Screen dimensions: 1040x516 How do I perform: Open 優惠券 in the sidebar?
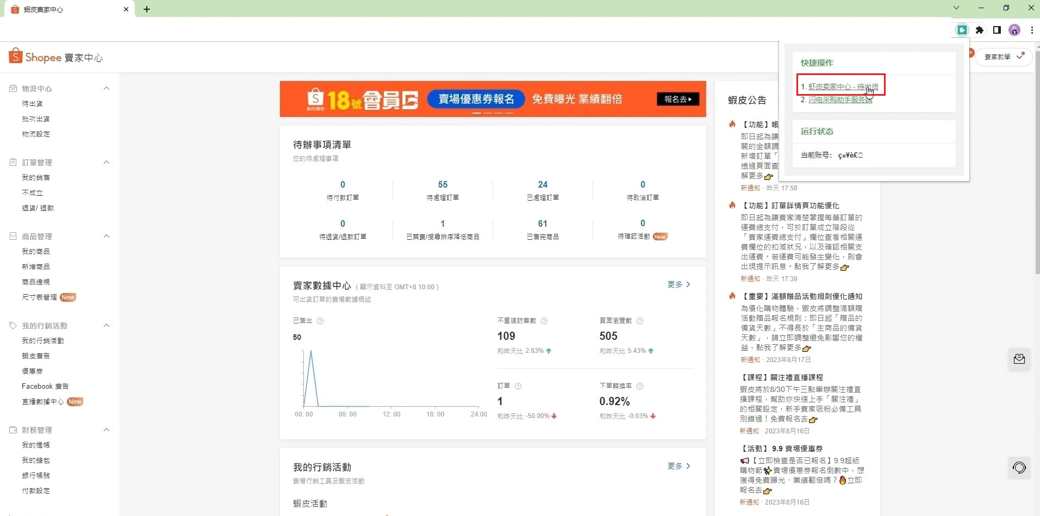tap(32, 371)
